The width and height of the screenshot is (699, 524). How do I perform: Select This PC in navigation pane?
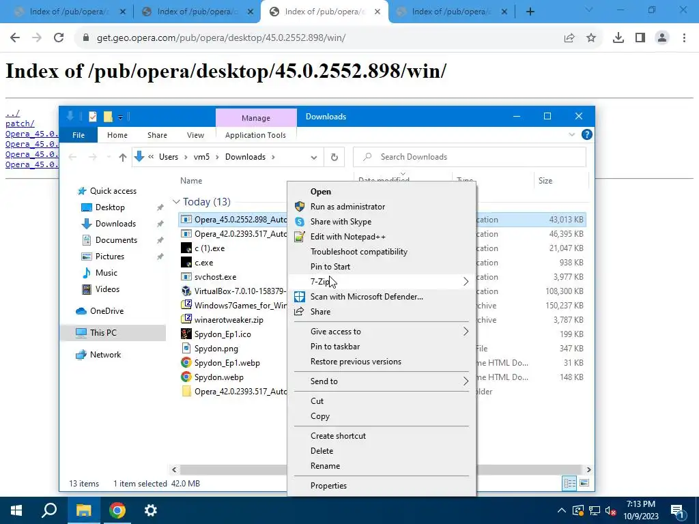pos(103,333)
